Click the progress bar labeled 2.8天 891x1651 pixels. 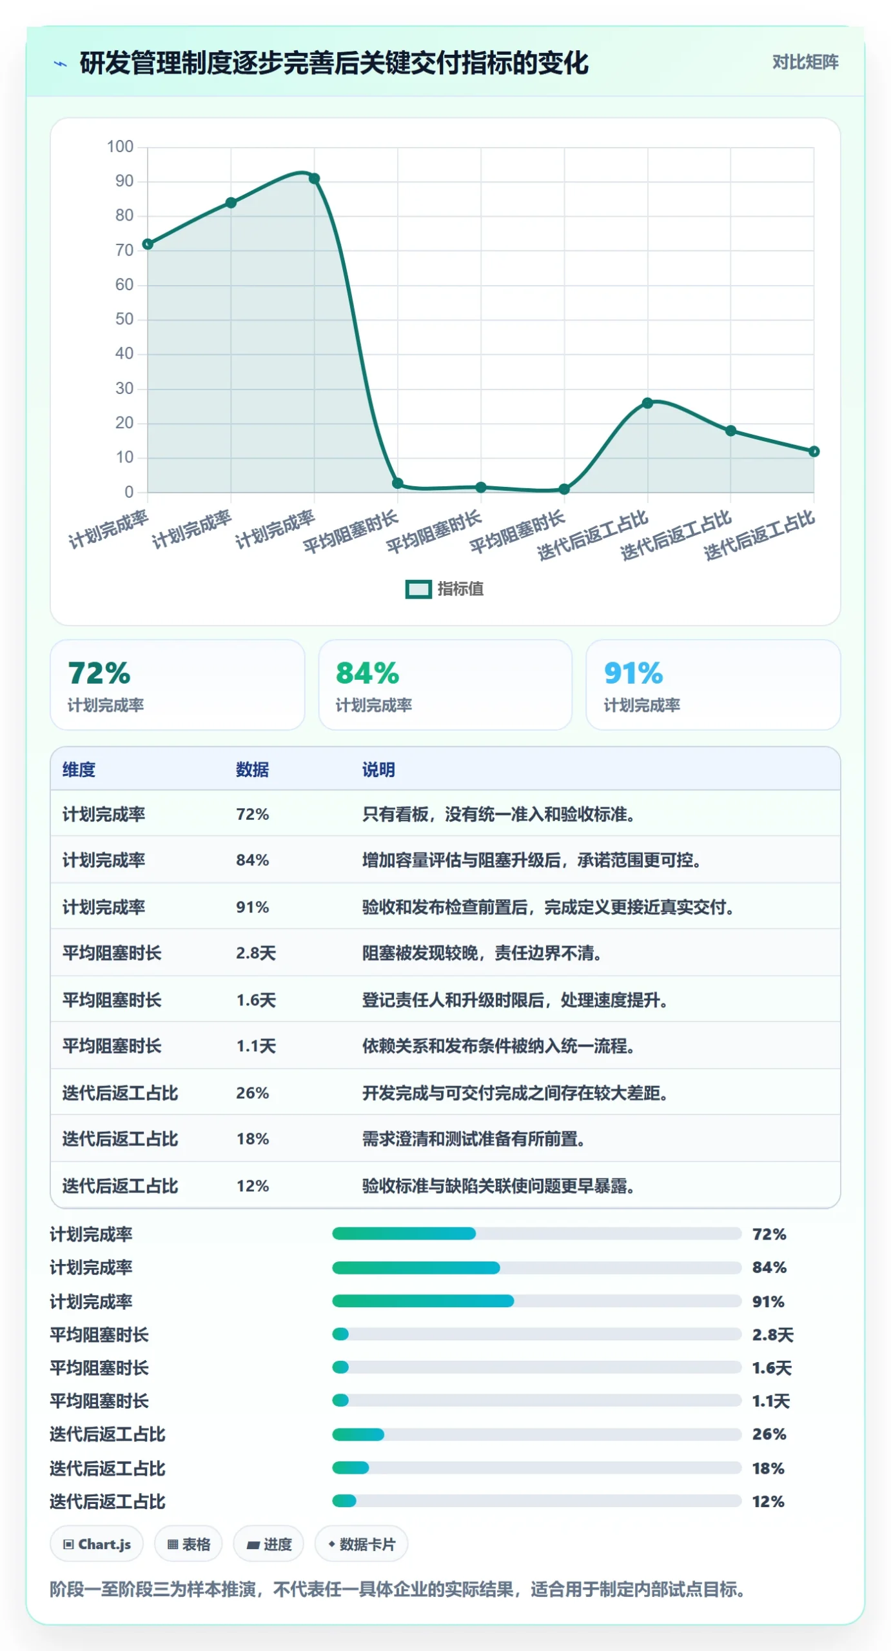click(x=536, y=1334)
